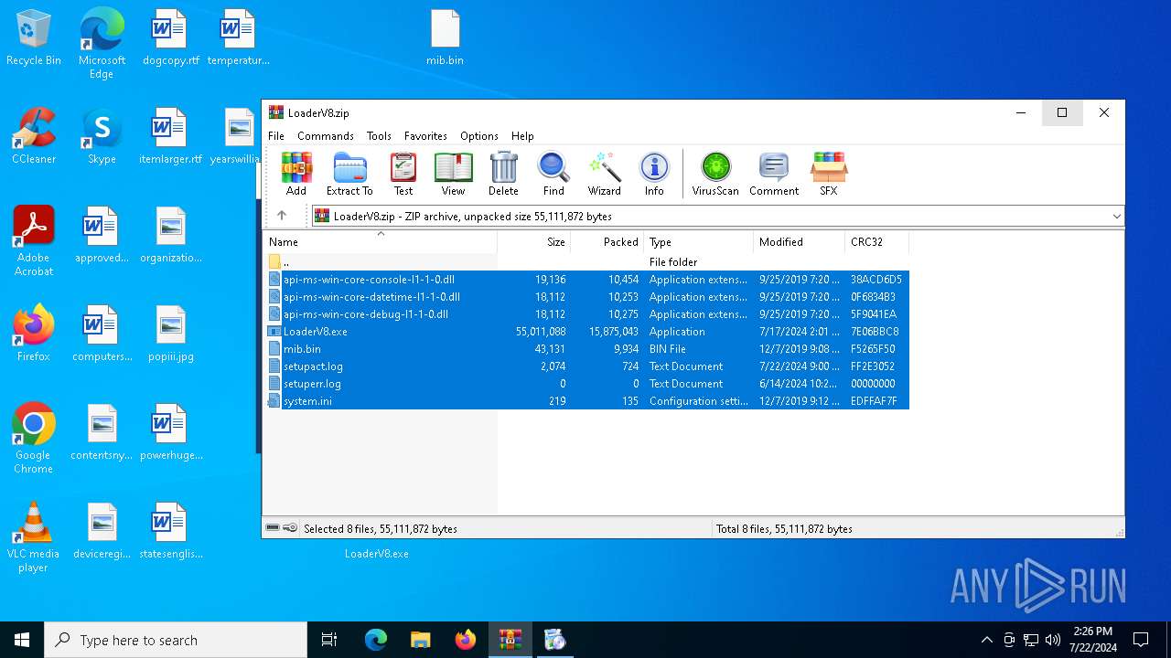Image resolution: width=1171 pixels, height=658 pixels.
Task: Open Microsoft Edge desktop shortcut
Action: click(x=102, y=43)
